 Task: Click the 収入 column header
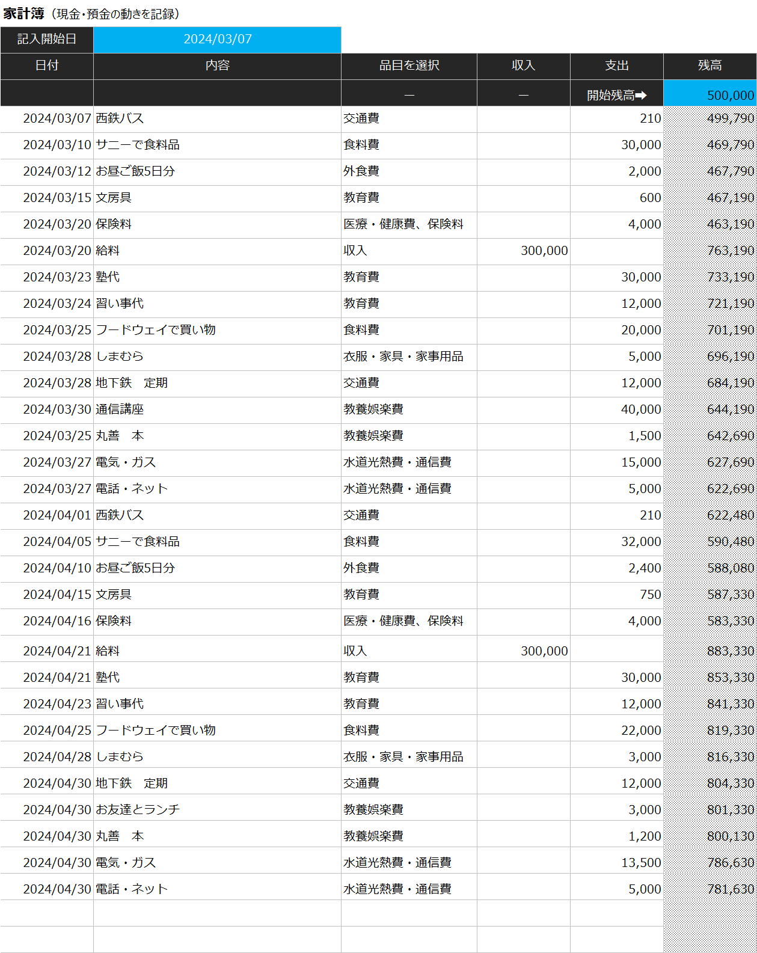pyautogui.click(x=523, y=66)
